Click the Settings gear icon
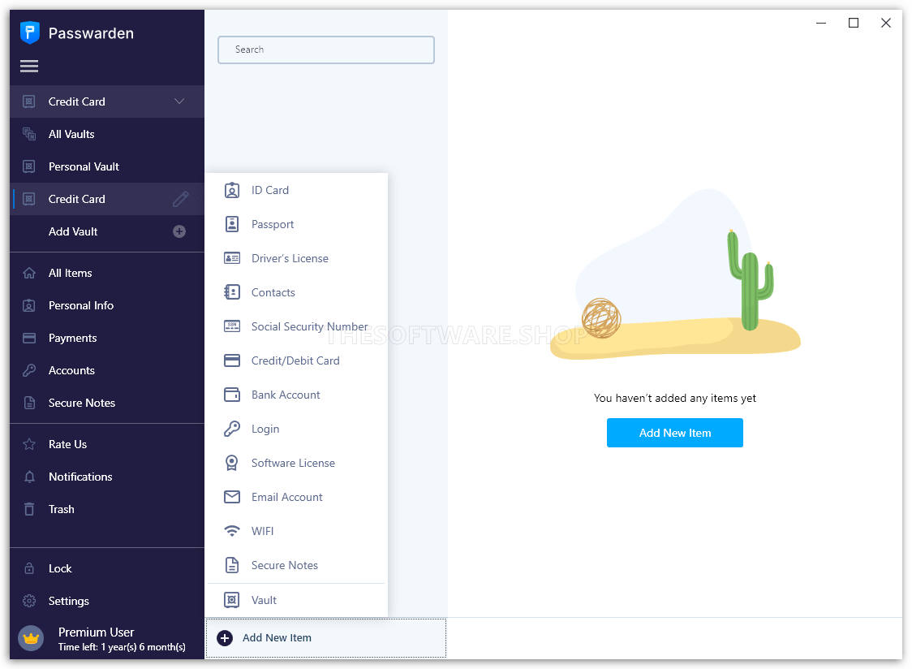The width and height of the screenshot is (912, 669). tap(29, 601)
